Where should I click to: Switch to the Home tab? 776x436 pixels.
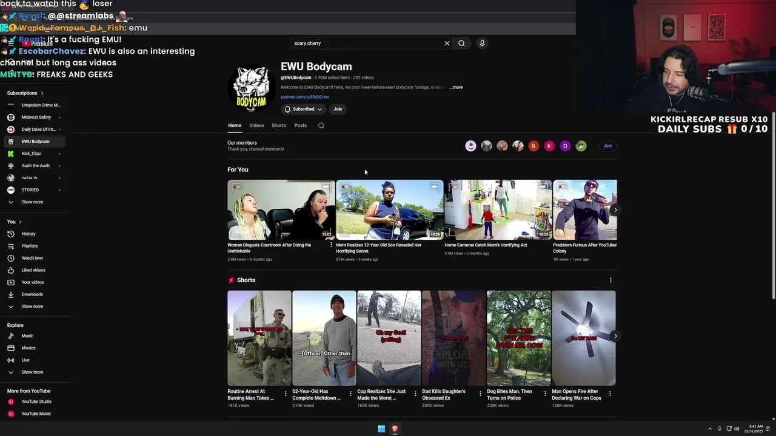tap(235, 125)
